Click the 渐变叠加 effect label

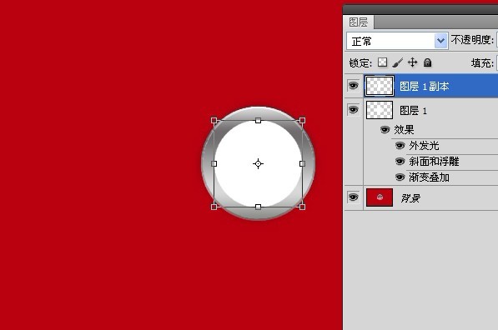tap(429, 177)
